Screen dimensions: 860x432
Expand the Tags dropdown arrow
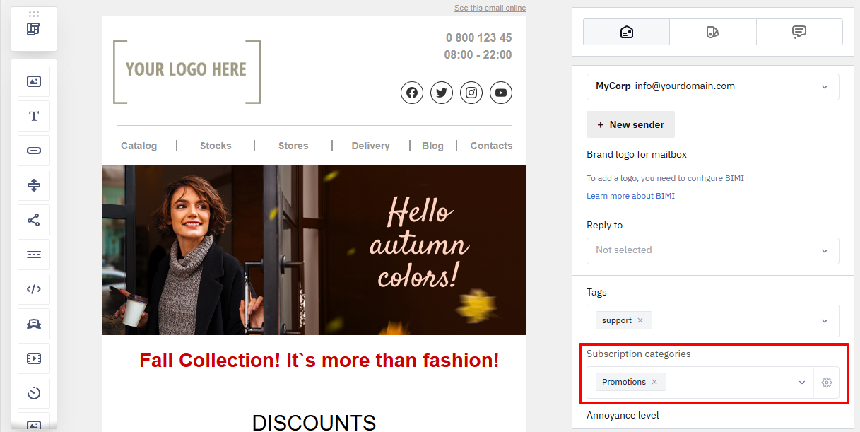coord(825,321)
